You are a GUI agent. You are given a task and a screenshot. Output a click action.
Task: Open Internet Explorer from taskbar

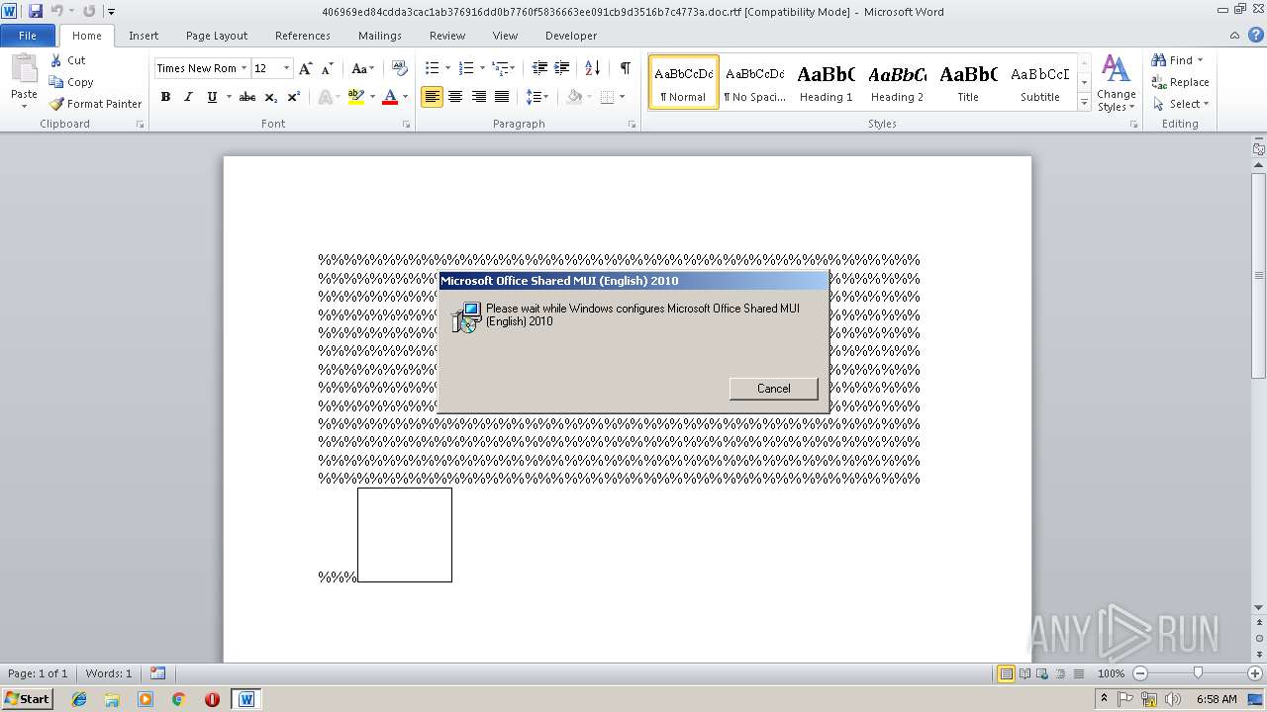(79, 699)
